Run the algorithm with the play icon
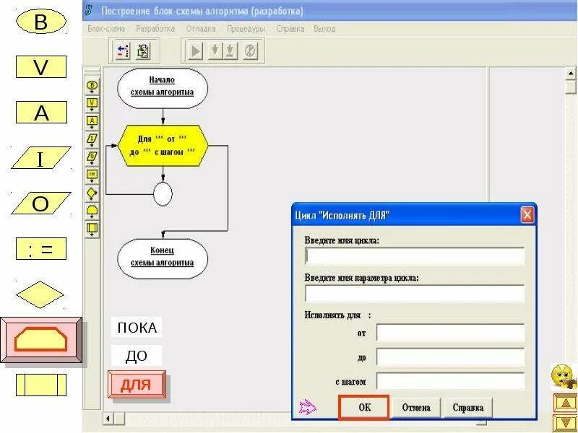The height and width of the screenshot is (433, 578). click(x=195, y=51)
